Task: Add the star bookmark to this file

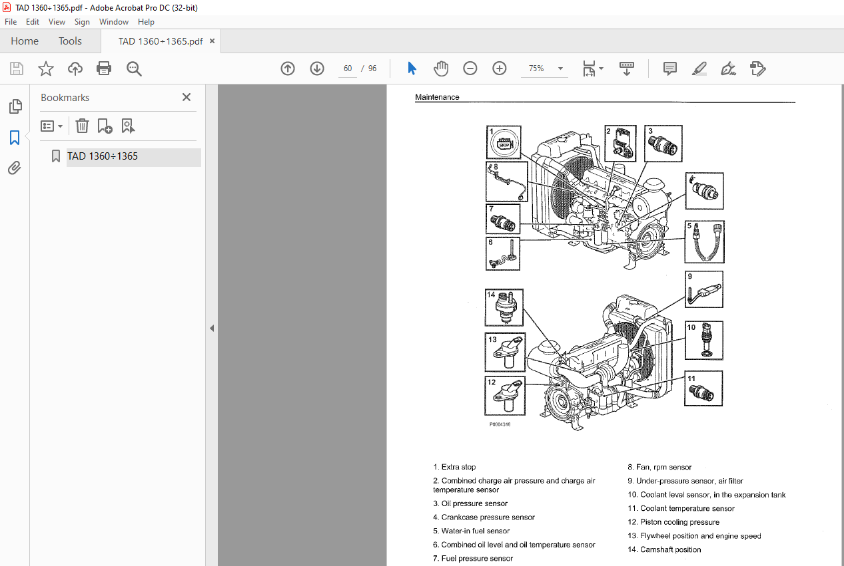Action: 45,69
